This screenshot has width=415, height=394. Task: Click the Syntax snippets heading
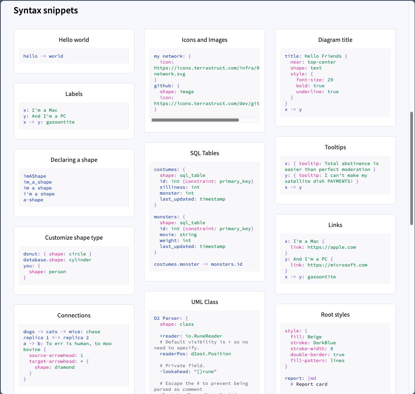click(x=46, y=10)
